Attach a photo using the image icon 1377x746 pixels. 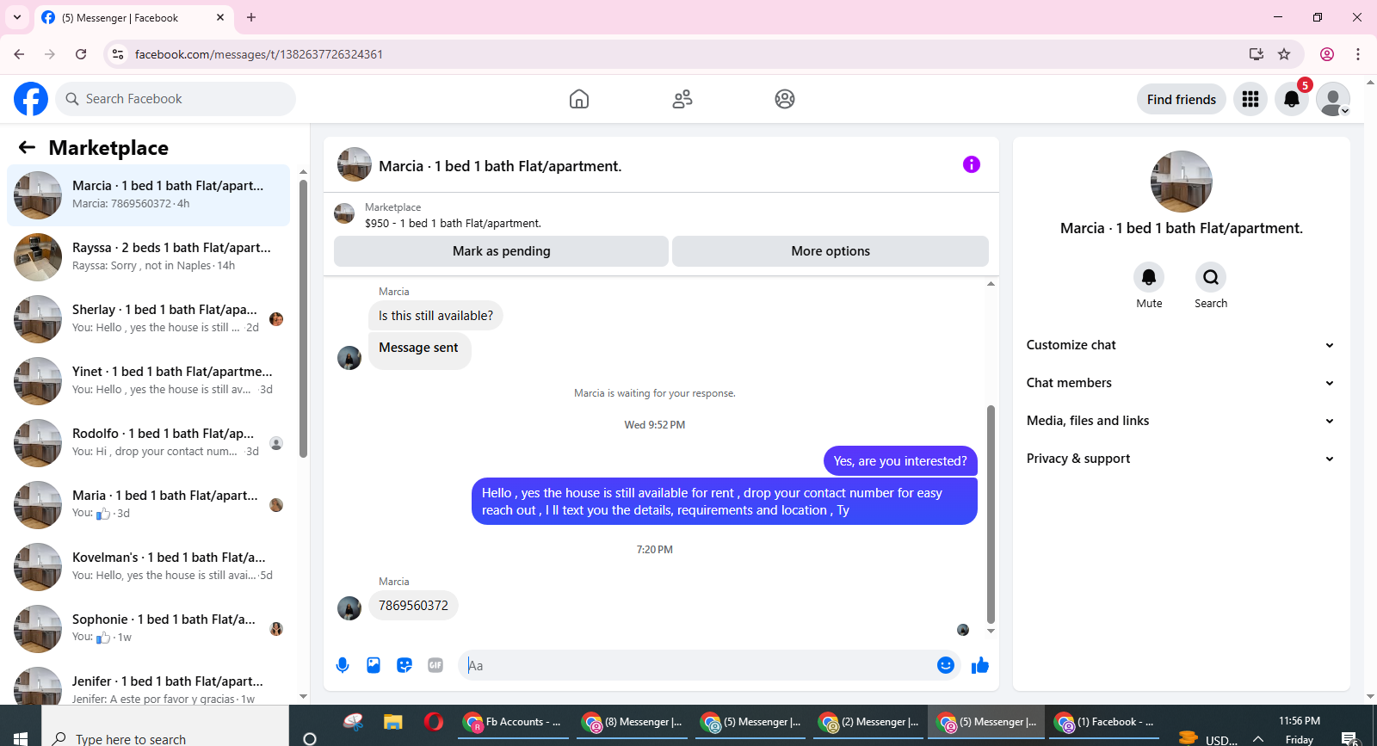tap(374, 665)
